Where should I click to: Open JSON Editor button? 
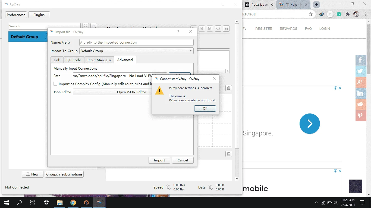pos(131,92)
